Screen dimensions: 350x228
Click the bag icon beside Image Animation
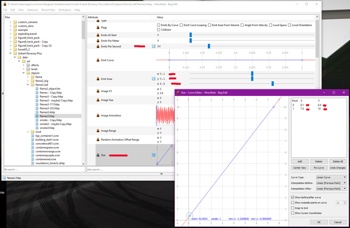pyautogui.click(x=98, y=116)
